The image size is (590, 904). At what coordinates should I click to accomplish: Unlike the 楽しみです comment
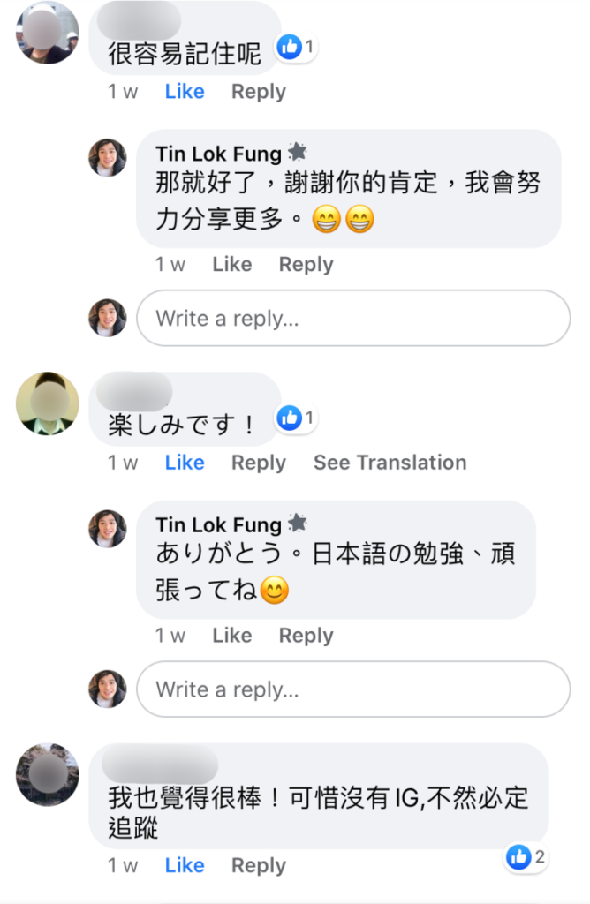click(x=185, y=463)
